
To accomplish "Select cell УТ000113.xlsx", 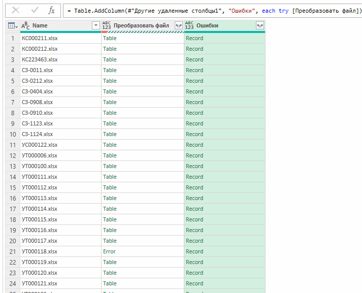I will (x=60, y=198).
